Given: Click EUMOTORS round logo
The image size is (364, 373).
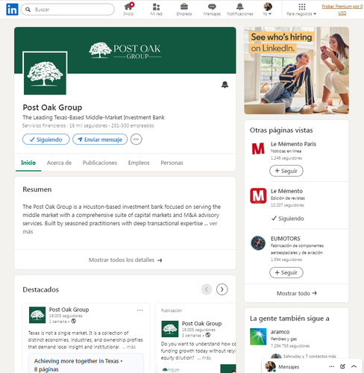Looking at the screenshot, I should (258, 243).
